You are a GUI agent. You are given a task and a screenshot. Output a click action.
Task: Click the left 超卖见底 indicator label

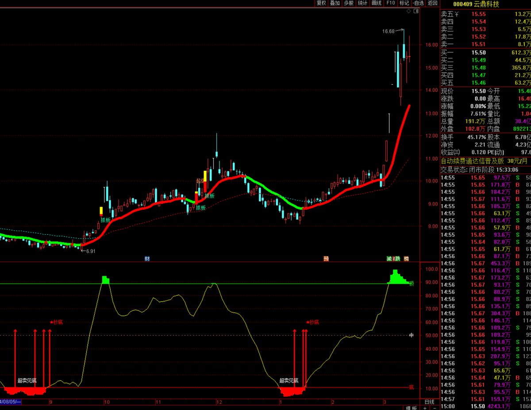pos(27,381)
